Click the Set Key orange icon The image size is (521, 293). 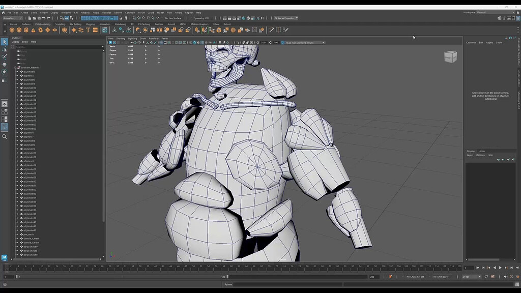click(x=390, y=276)
